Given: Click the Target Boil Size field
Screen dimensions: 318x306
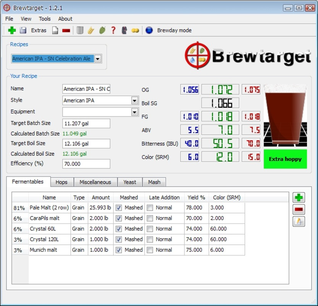Looking at the screenshot, I should click(86, 144).
